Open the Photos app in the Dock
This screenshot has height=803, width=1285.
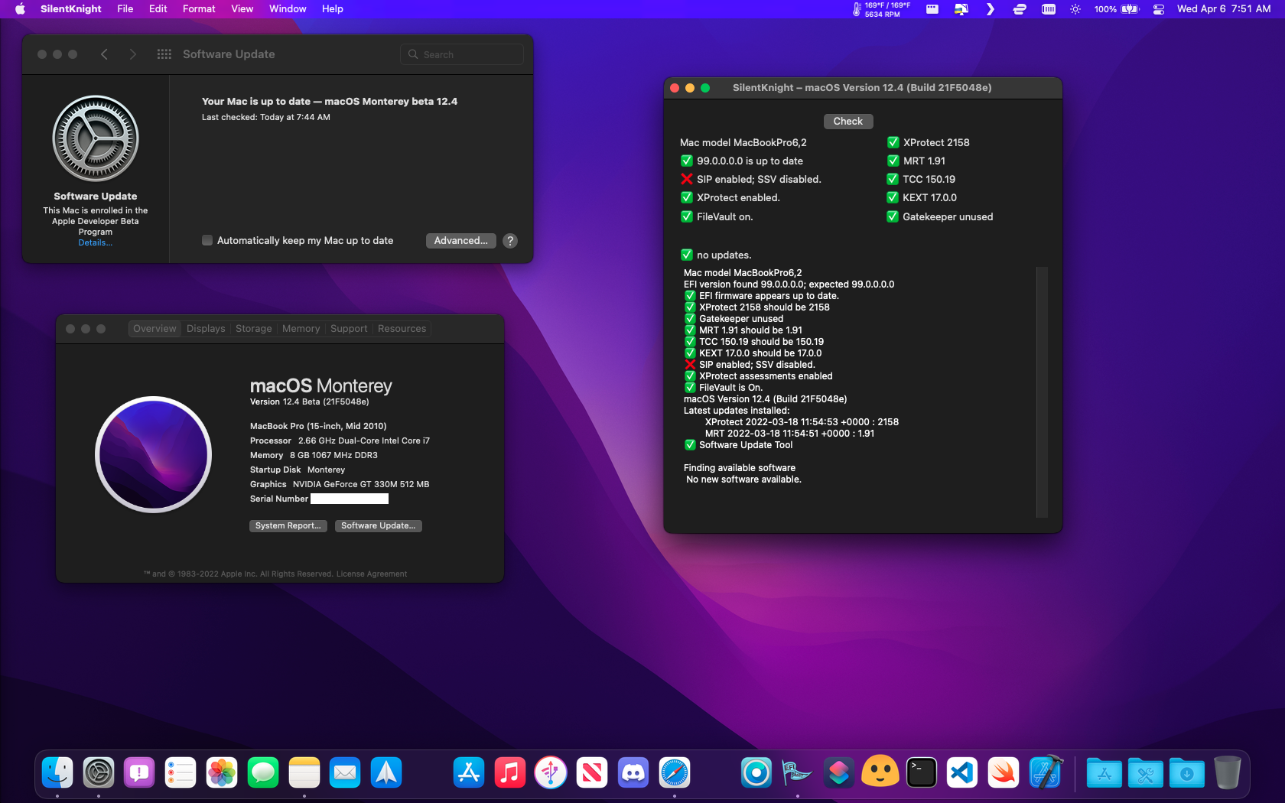click(x=222, y=772)
